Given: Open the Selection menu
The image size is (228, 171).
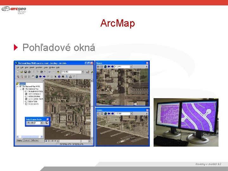Looking at the screenshot, I should [39, 67].
